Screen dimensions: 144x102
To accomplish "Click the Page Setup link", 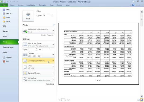I will click(50, 84).
